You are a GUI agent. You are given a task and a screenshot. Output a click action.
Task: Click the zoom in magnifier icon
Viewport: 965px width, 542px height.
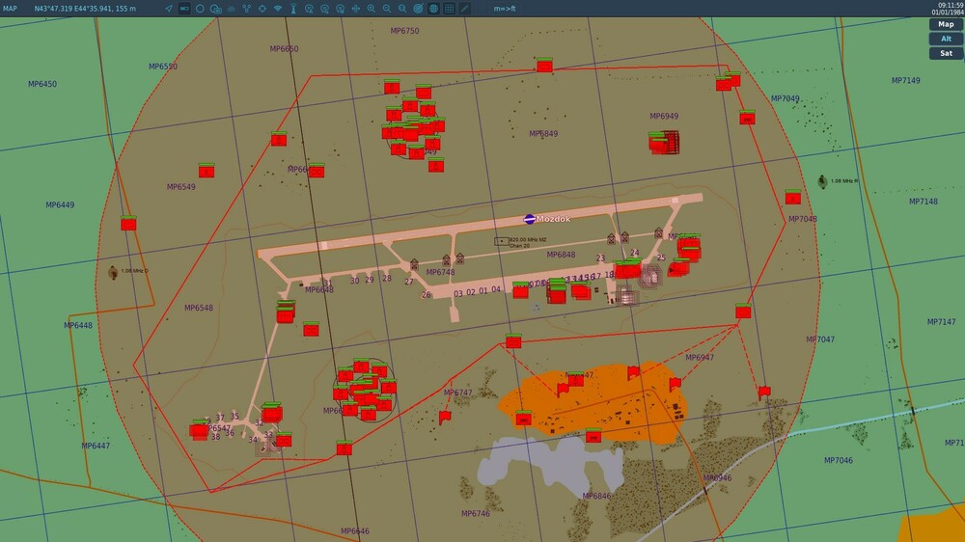click(x=372, y=9)
